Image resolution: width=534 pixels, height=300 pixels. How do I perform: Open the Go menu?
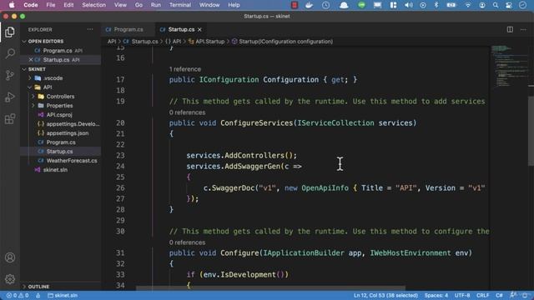pos(139,5)
